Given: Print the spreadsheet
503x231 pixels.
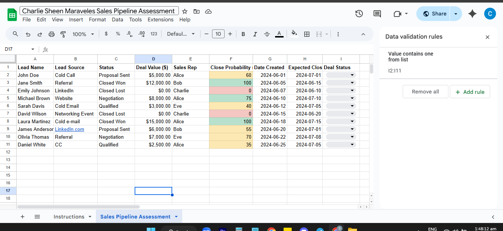Looking at the screenshot, I should click(x=52, y=34).
